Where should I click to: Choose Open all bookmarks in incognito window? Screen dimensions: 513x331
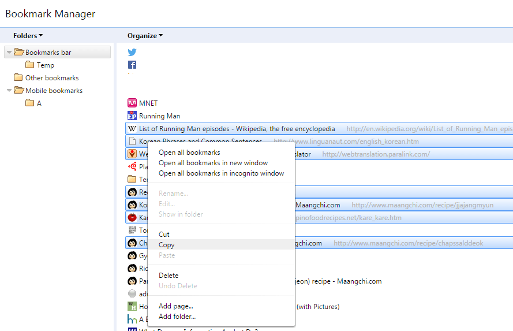tap(221, 173)
